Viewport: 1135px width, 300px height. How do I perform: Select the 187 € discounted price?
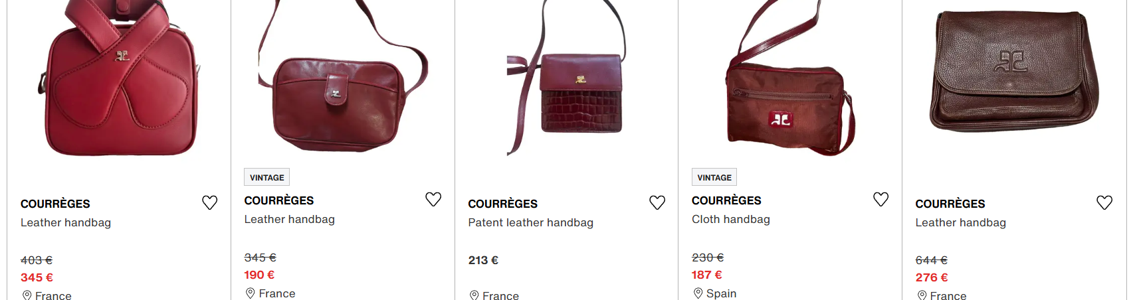[706, 275]
